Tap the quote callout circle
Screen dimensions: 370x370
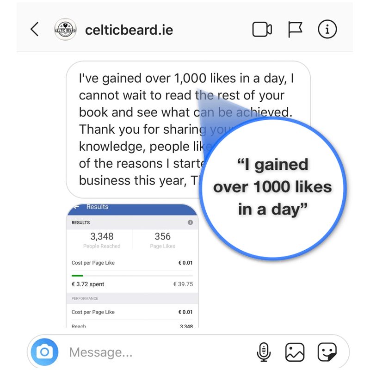click(x=273, y=188)
